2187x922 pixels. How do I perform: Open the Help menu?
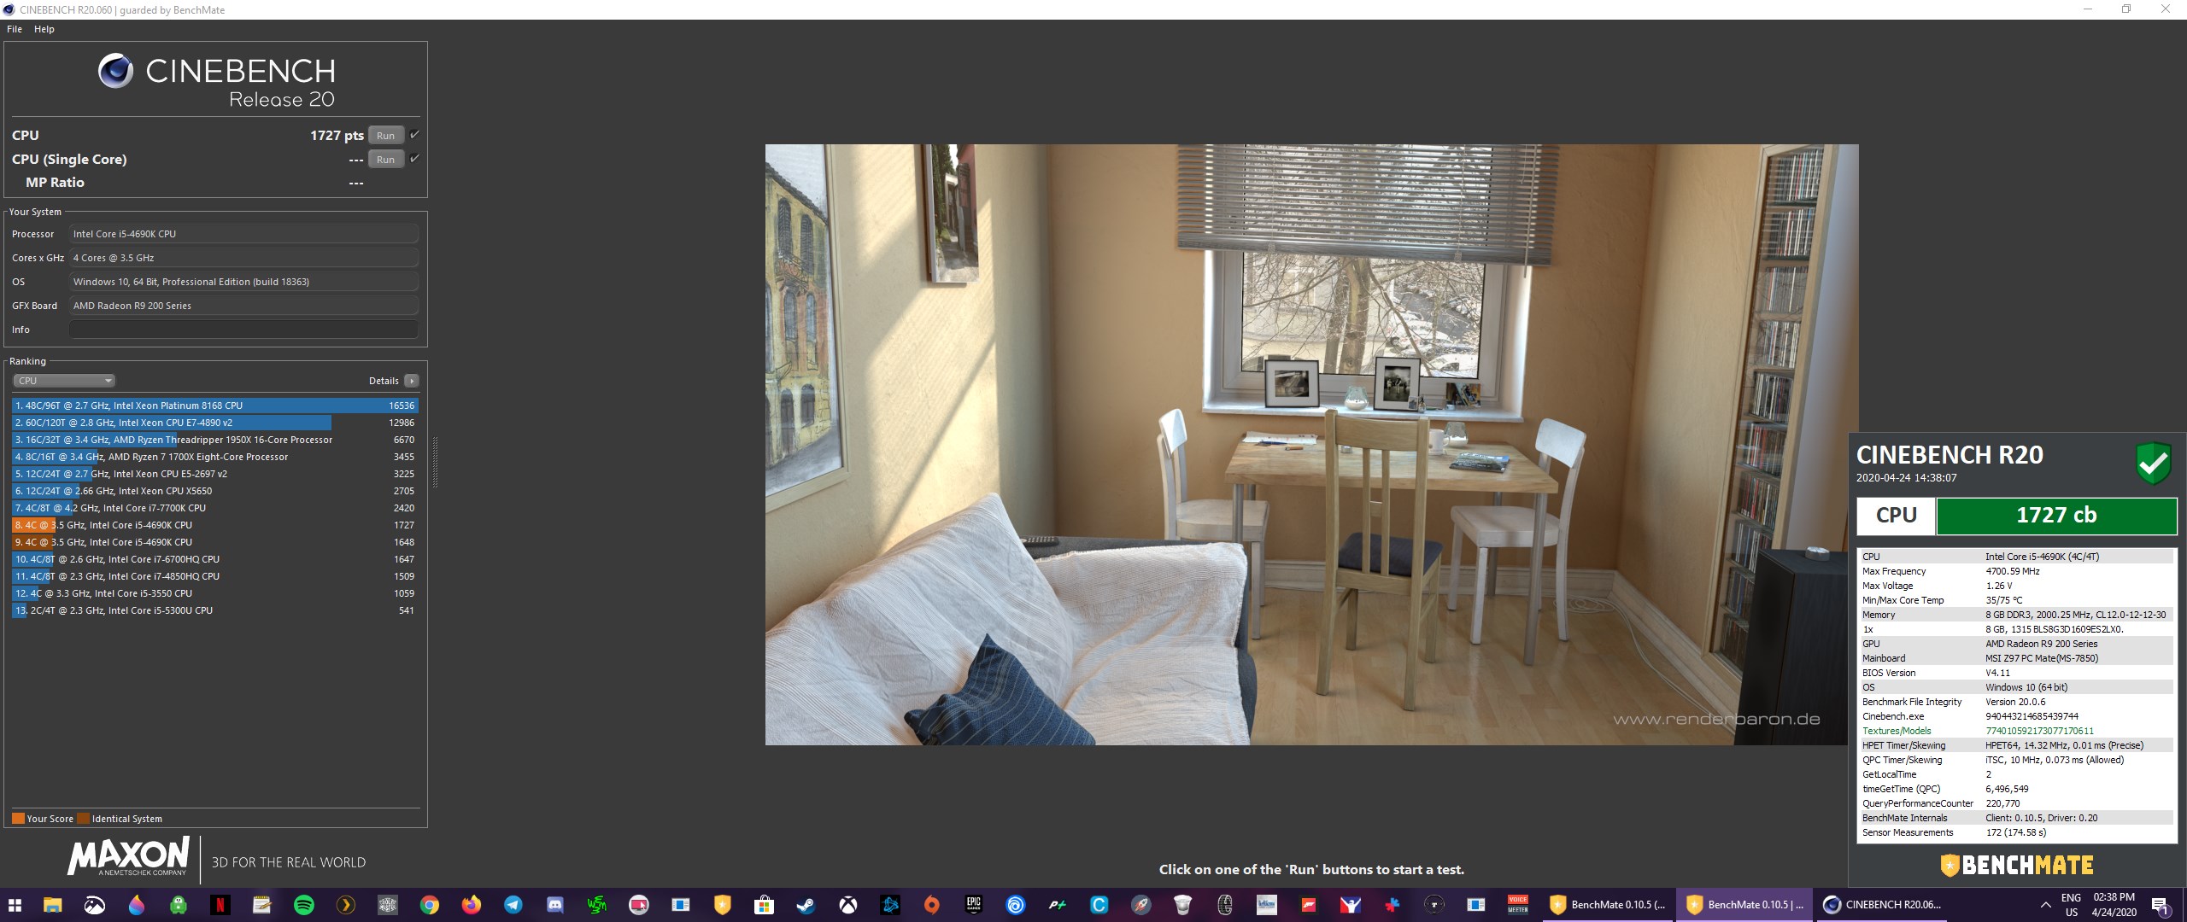tap(44, 29)
